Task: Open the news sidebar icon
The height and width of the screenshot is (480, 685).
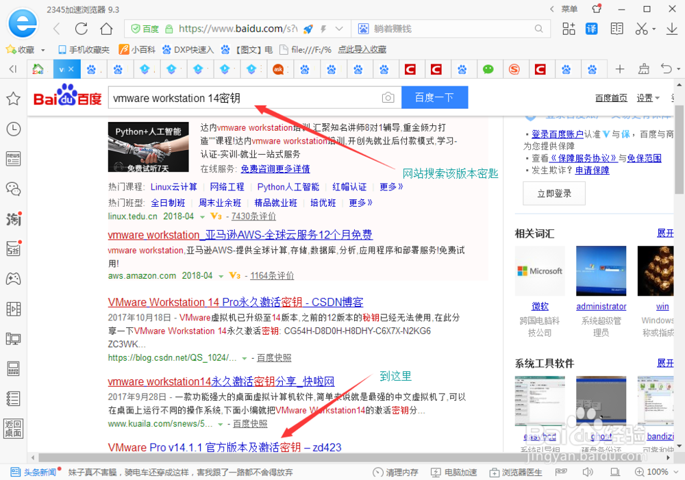Action: click(x=13, y=159)
